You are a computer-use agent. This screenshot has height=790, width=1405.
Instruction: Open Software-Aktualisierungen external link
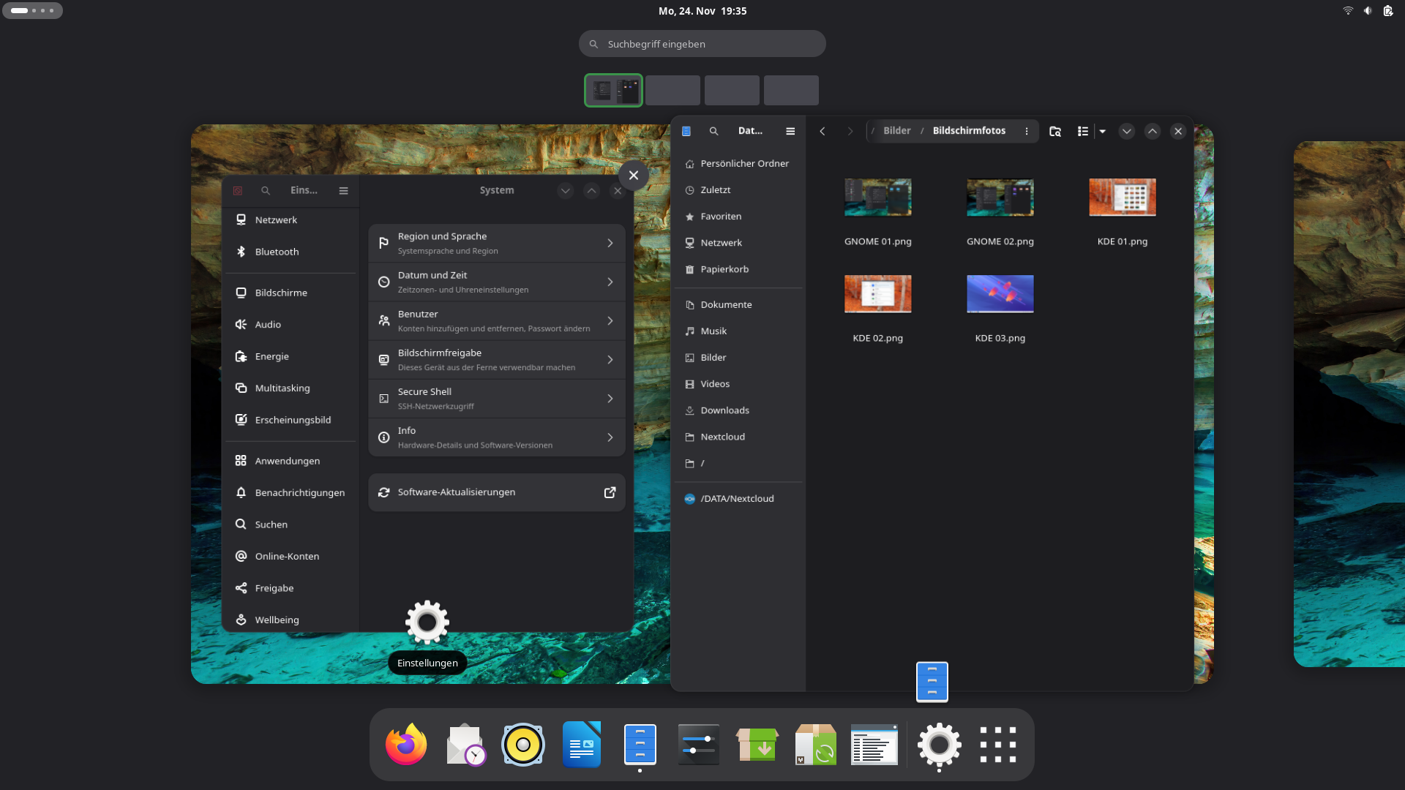point(609,492)
